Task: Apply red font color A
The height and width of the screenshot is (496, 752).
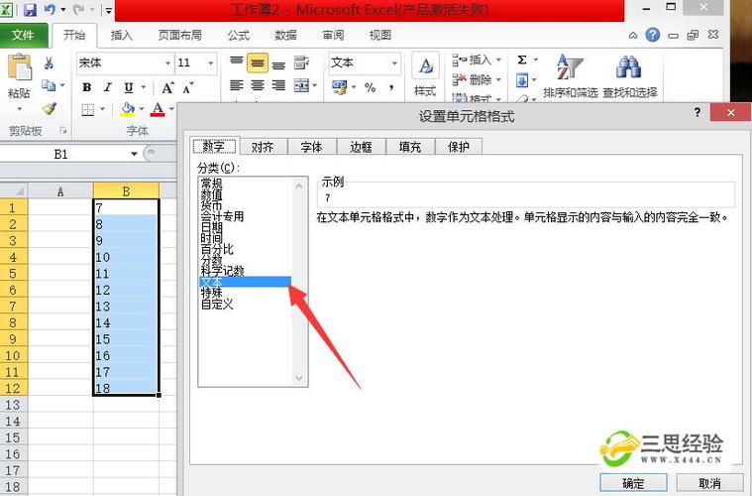Action: click(158, 109)
